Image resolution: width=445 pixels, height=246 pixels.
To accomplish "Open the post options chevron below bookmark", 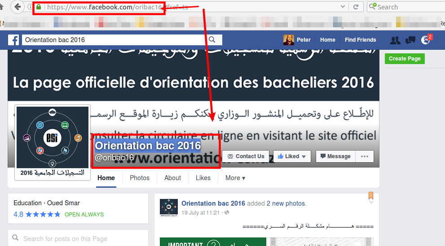I will (371, 203).
